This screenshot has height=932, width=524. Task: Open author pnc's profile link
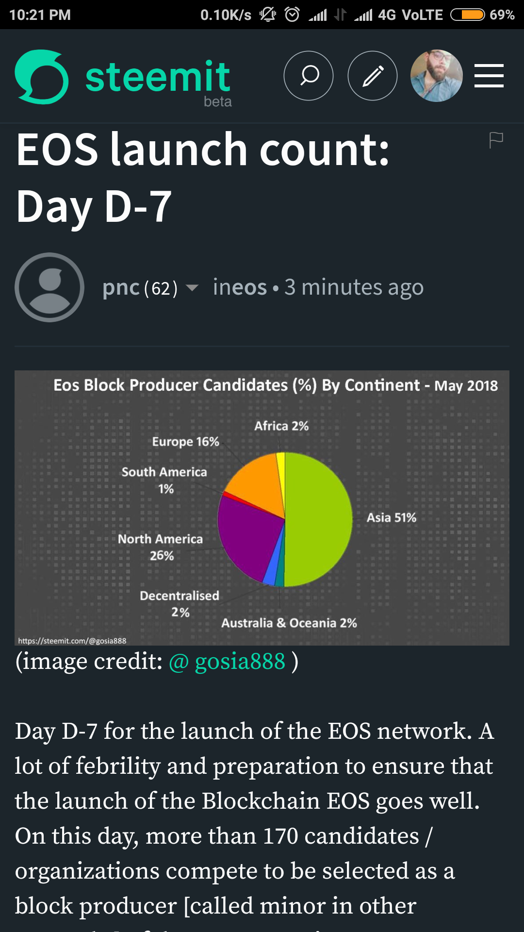point(121,288)
